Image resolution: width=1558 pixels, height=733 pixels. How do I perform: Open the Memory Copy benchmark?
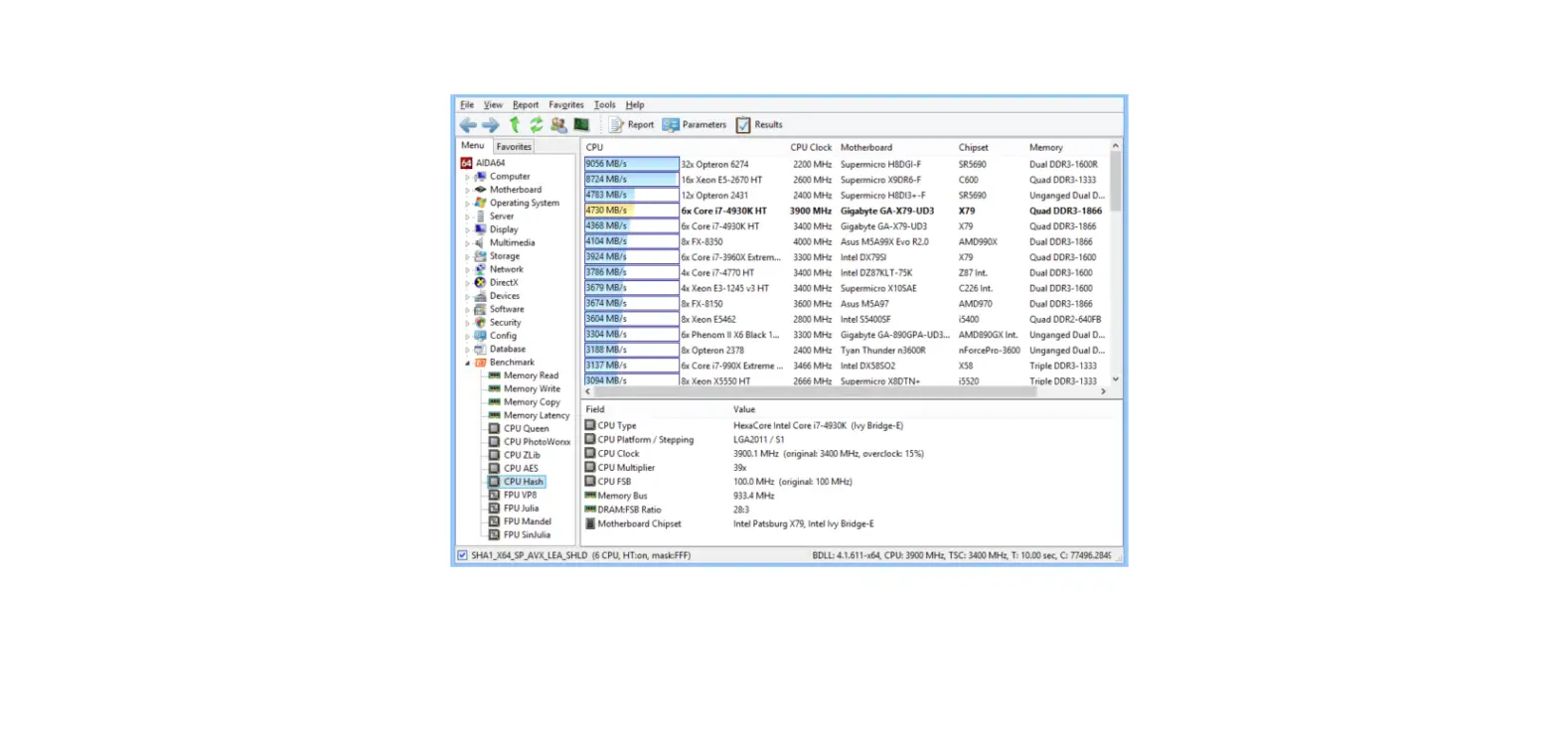(x=532, y=402)
